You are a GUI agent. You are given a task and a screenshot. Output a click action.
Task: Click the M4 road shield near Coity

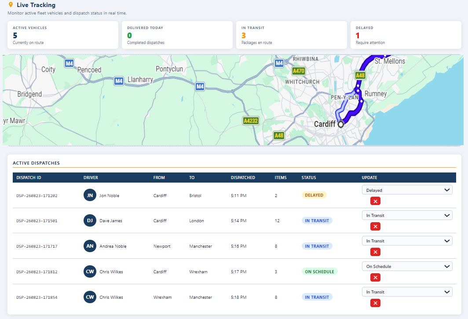coord(69,63)
